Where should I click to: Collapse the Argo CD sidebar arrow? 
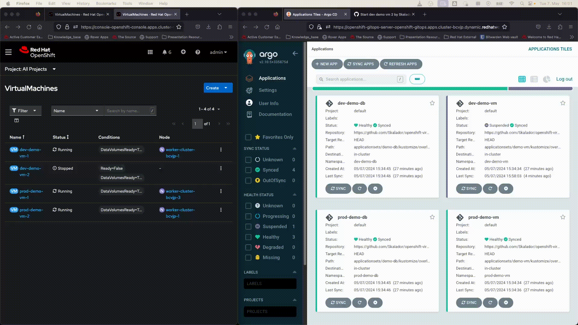tap(295, 54)
